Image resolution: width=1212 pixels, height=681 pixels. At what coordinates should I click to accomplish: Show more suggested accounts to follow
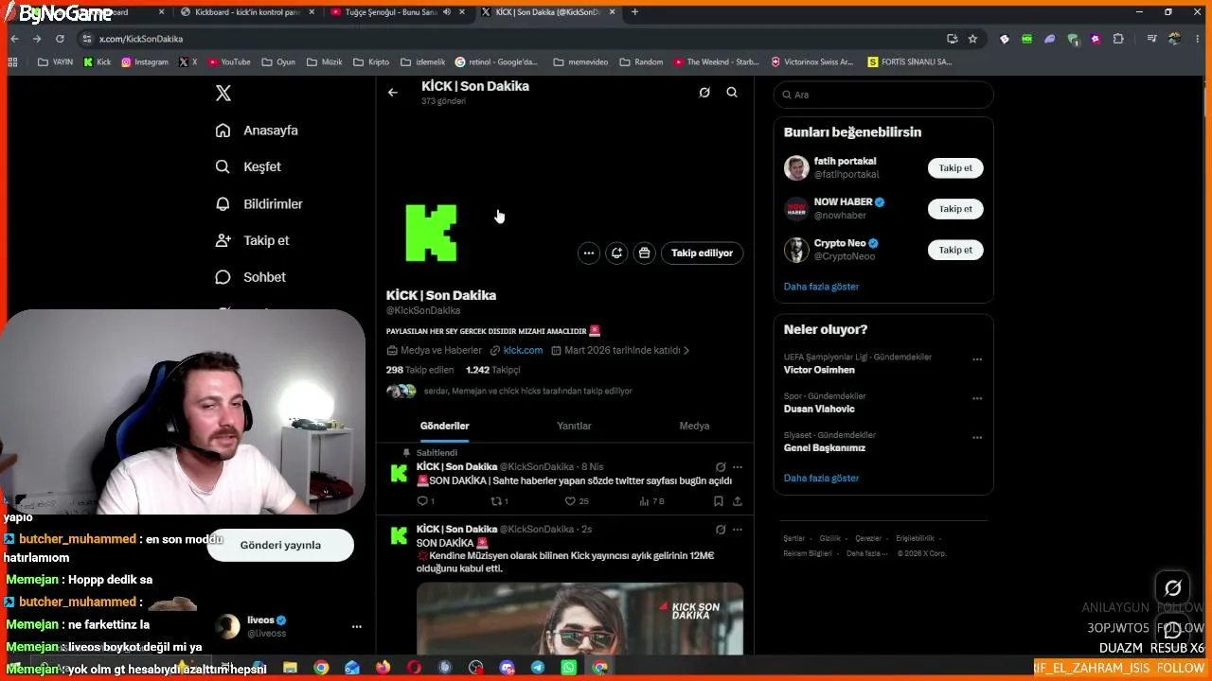point(821,287)
